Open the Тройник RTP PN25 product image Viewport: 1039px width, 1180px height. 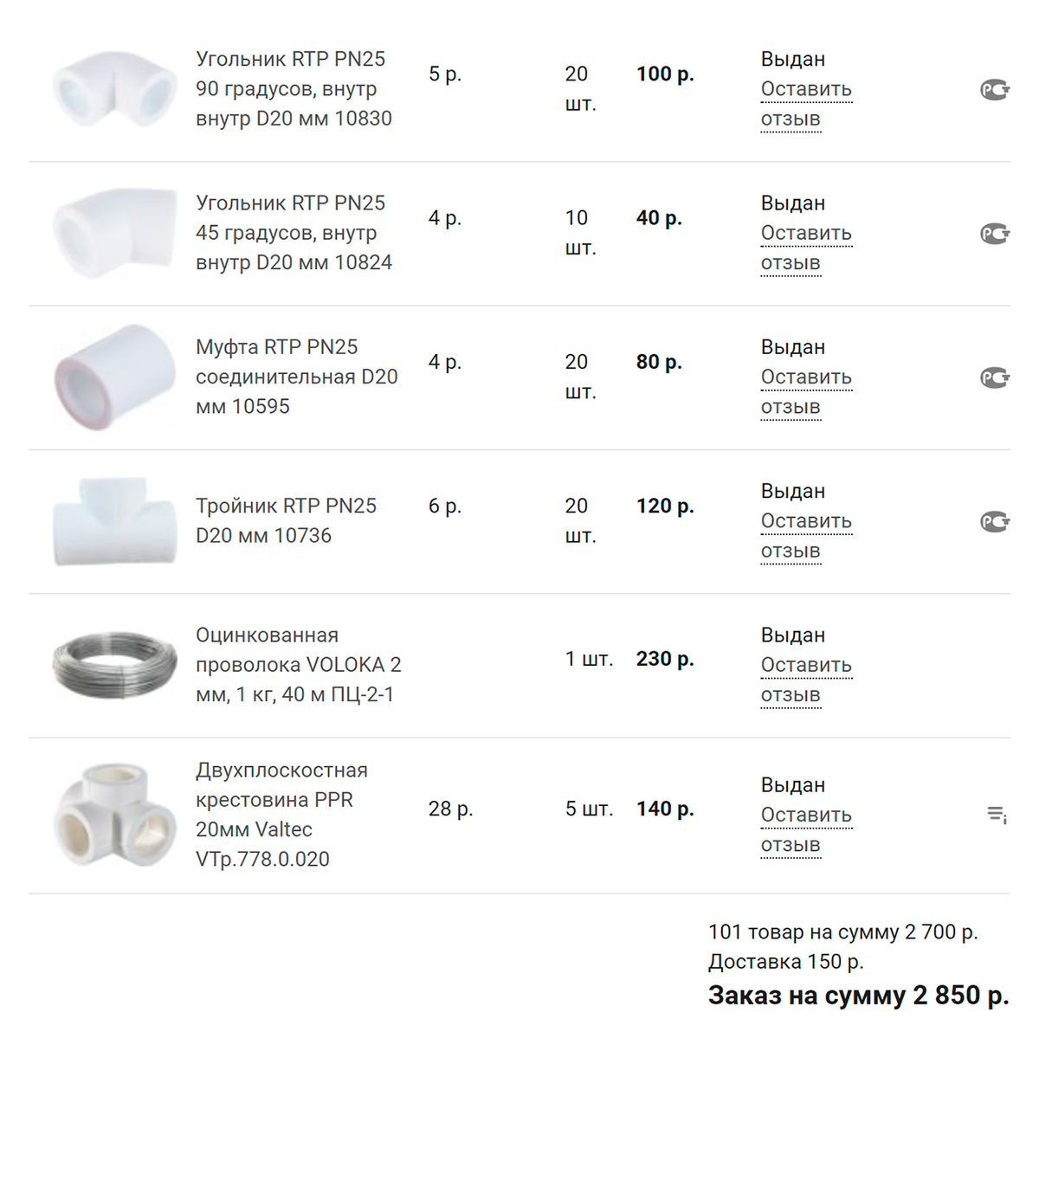[x=114, y=521]
